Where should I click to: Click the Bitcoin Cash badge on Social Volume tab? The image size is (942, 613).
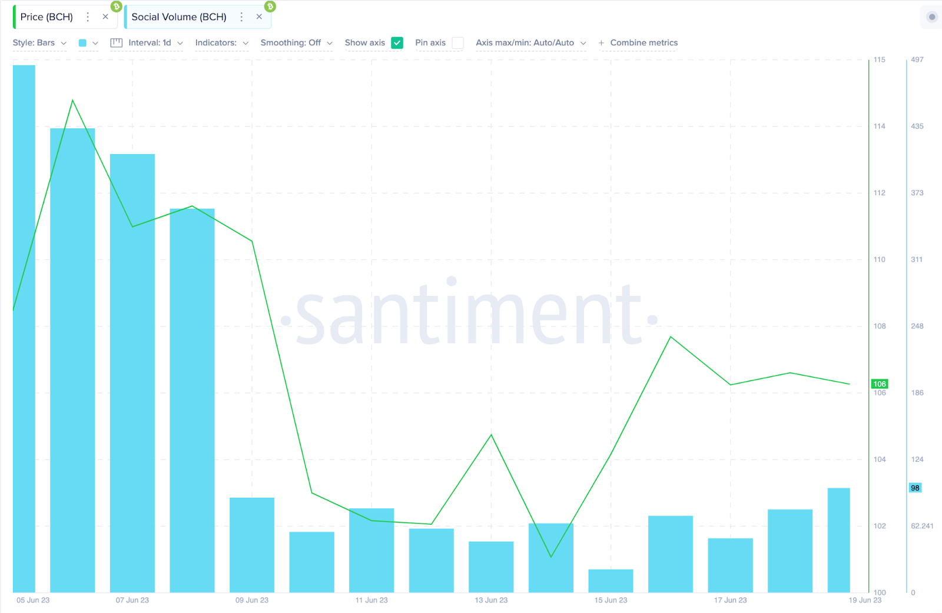(270, 6)
